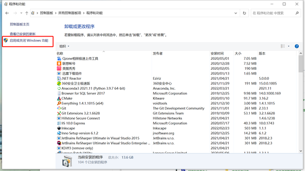Viewport: 305px width, 171px height.
Task: Click ReSharper in Visual Studio 2015 icon
Action: pos(59,138)
